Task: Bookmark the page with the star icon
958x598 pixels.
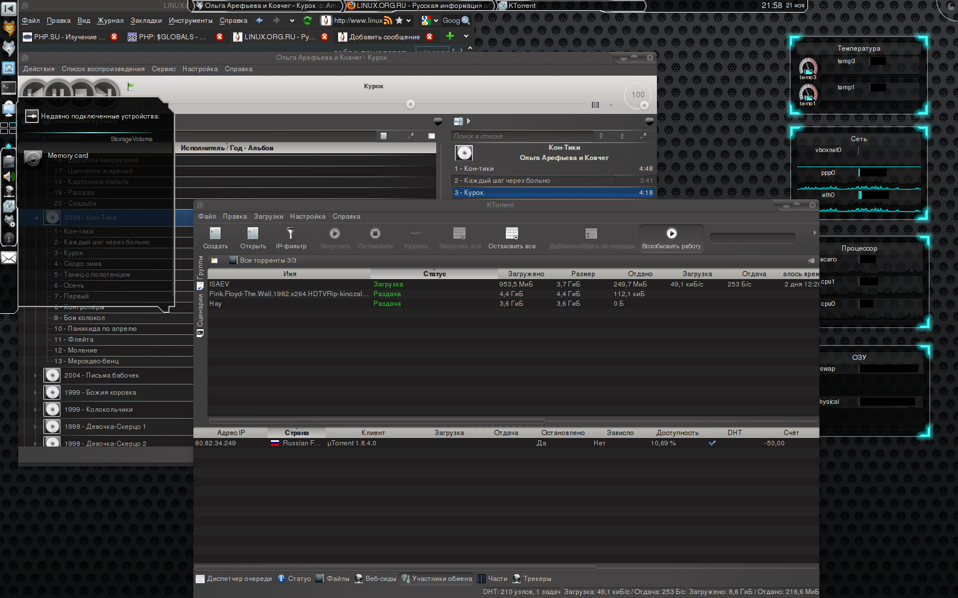Action: (399, 21)
